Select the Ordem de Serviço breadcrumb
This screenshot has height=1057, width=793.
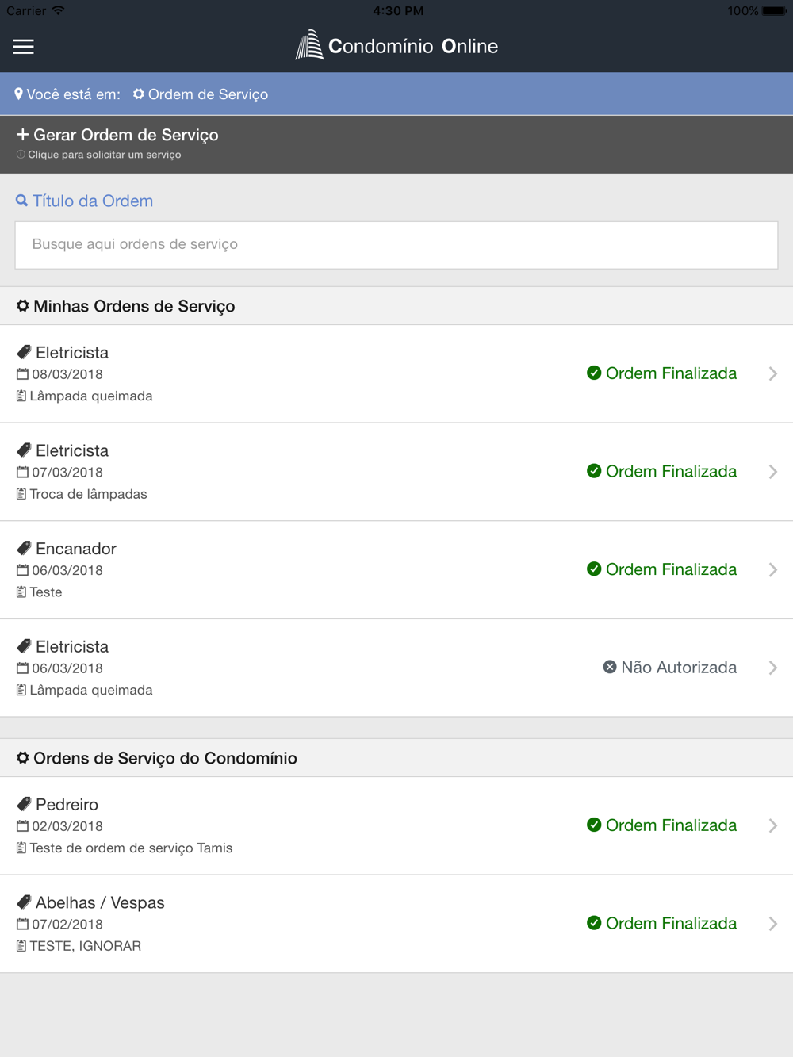coord(208,94)
